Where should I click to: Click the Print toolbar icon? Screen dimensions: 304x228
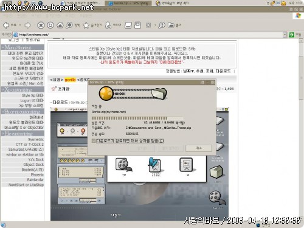pos(137,25)
